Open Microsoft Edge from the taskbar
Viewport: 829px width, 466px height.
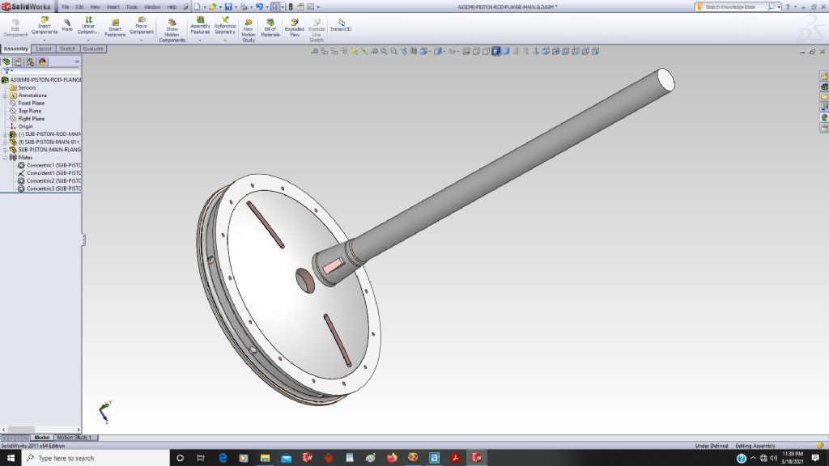click(223, 458)
